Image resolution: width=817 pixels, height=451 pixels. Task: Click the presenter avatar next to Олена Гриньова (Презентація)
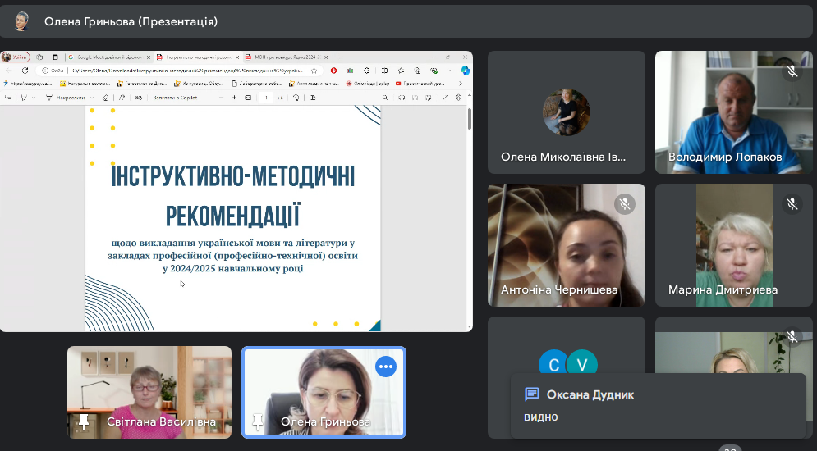click(x=21, y=21)
